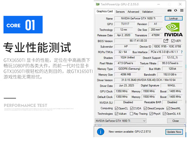Viewport: 190px width, 143px height.
Task: Click the Bus Interface question mark
Action: click(x=182, y=52)
